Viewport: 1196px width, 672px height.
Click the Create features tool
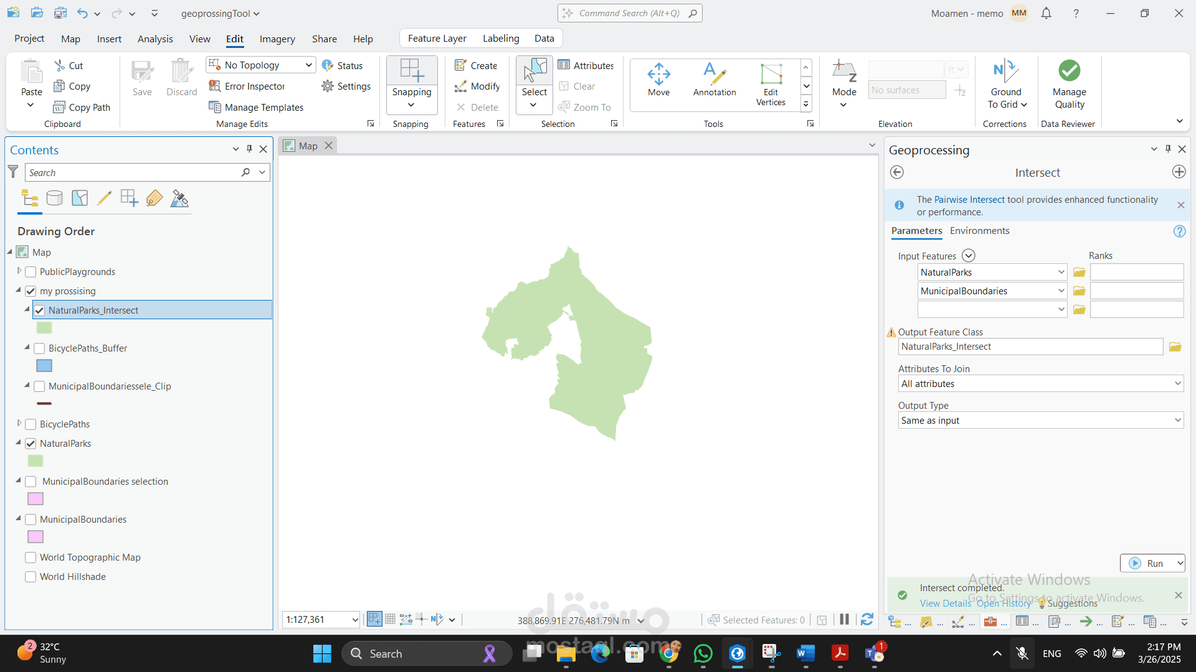coord(476,65)
